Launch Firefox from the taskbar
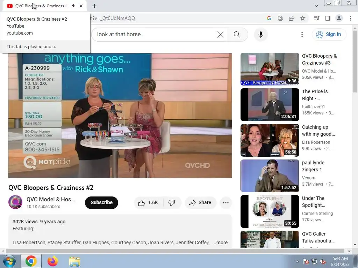The height and width of the screenshot is (268, 358). pos(53,261)
